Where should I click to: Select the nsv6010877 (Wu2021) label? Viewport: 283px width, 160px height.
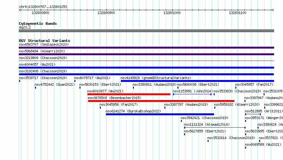pyautogui.click(x=105, y=91)
